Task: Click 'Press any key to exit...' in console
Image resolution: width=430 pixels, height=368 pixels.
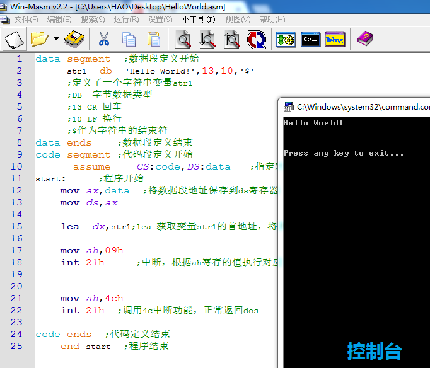Action: pos(344,153)
